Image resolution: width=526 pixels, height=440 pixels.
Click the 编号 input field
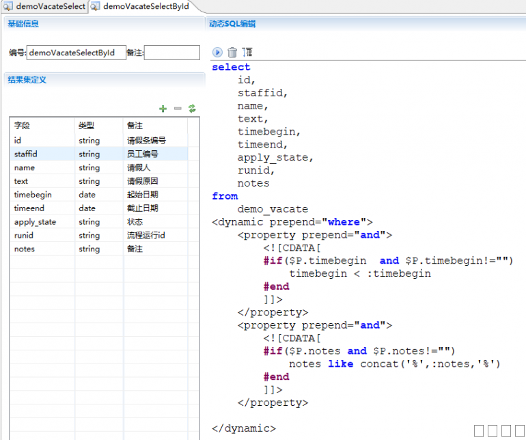(76, 53)
